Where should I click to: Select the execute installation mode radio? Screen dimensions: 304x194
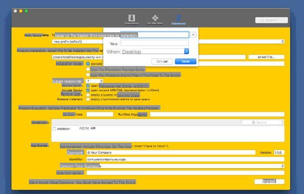88,64
